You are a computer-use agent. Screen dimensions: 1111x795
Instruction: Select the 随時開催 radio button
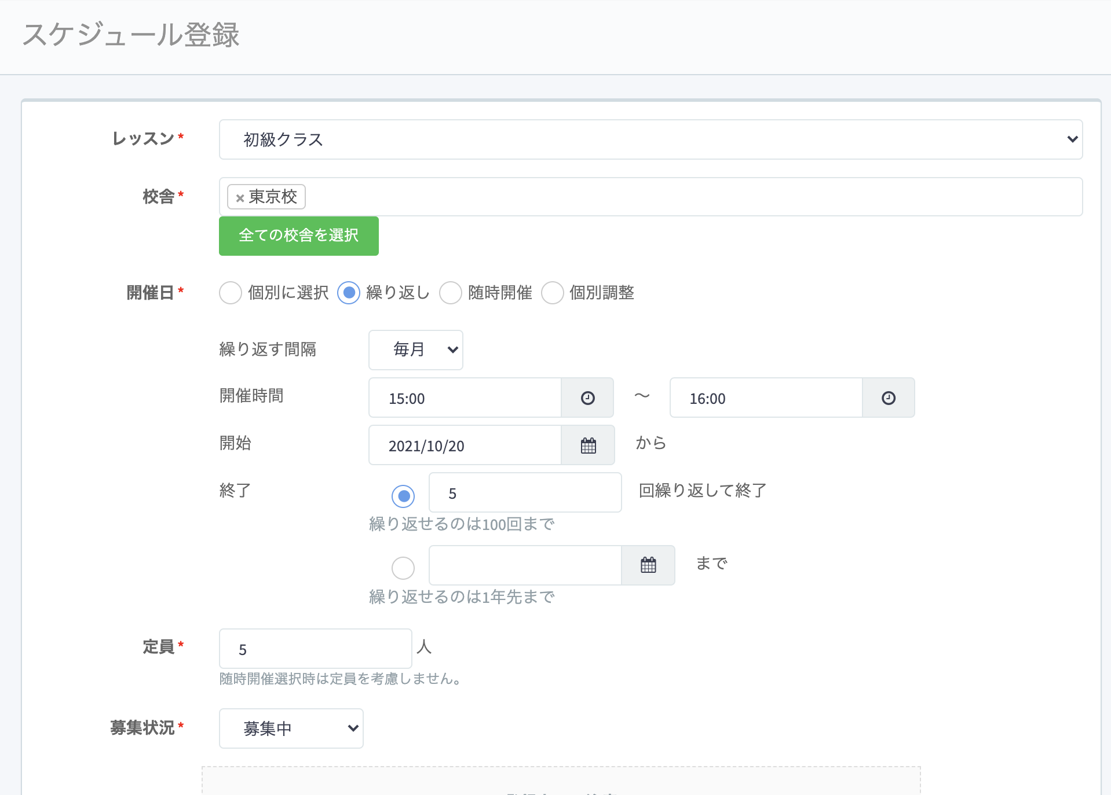pyautogui.click(x=451, y=293)
